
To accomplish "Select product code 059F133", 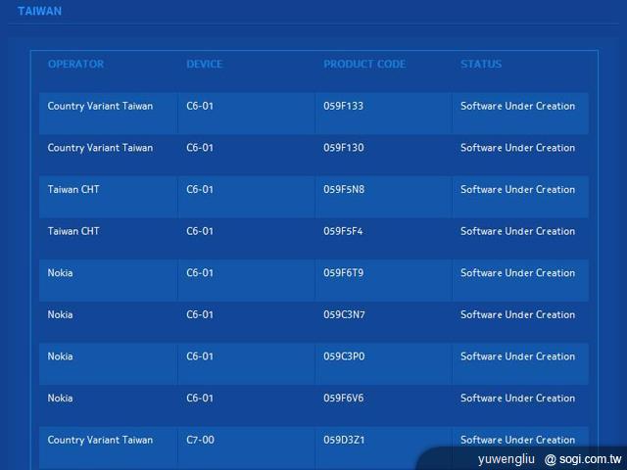I will click(x=343, y=107).
